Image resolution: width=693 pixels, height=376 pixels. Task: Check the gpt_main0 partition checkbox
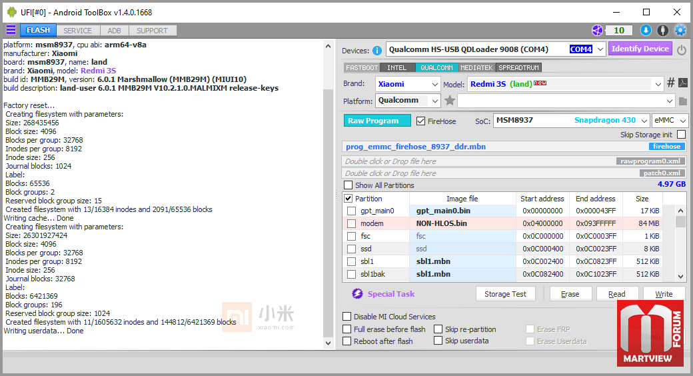pos(351,211)
